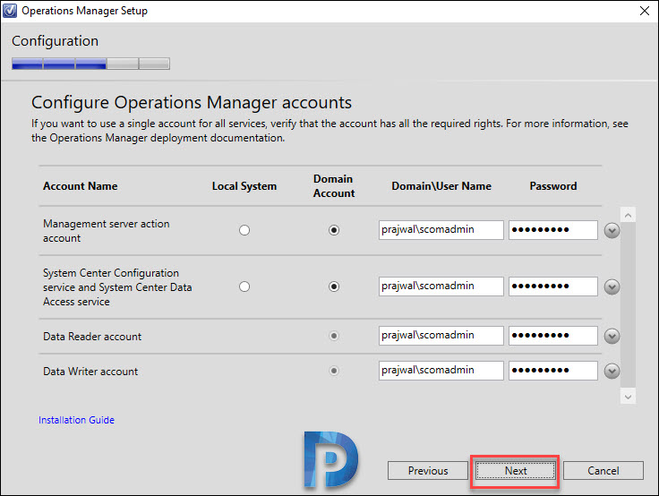Viewport: 659px width, 496px height.
Task: Select Local System for Management server action account
Action: (x=244, y=230)
